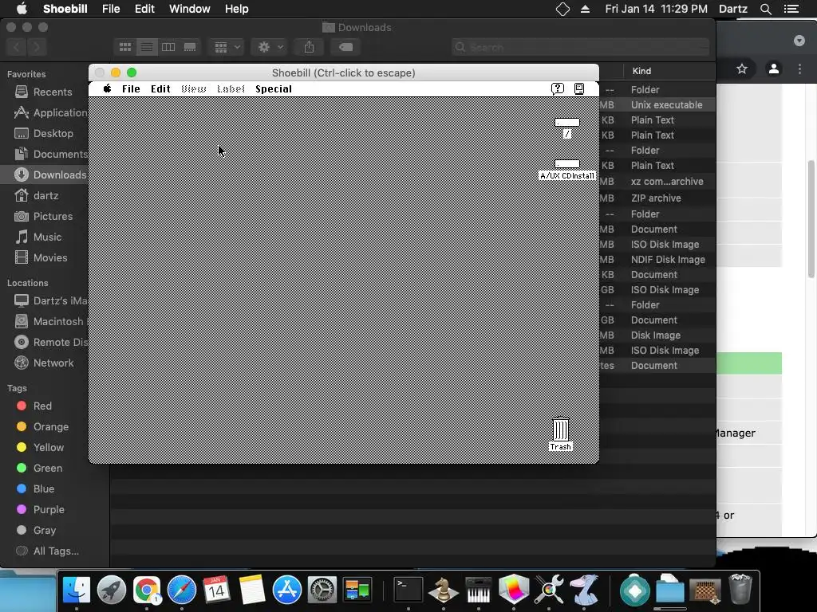This screenshot has height=612, width=817.
Task: Click the eject icon in macOS menu bar
Action: [585, 9]
